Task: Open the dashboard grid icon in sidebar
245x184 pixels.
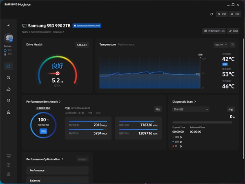Action: pyautogui.click(x=9, y=66)
